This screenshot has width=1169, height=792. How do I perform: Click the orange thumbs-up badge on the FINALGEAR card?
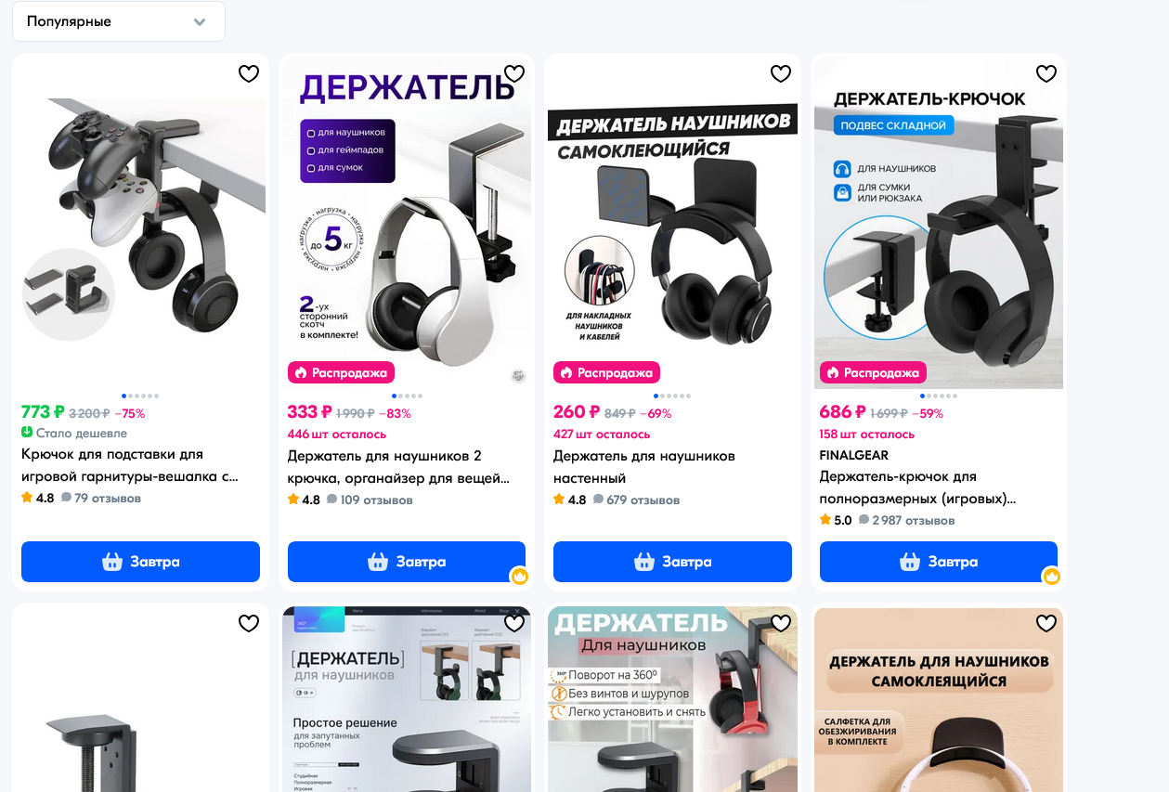coord(1051,577)
